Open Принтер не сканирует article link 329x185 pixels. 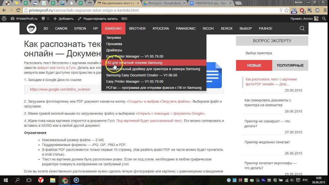point(267,124)
